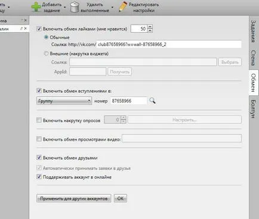Viewport: 259px width, 219px height.
Task: Click the external widget Ссылка field
Action: (143, 62)
